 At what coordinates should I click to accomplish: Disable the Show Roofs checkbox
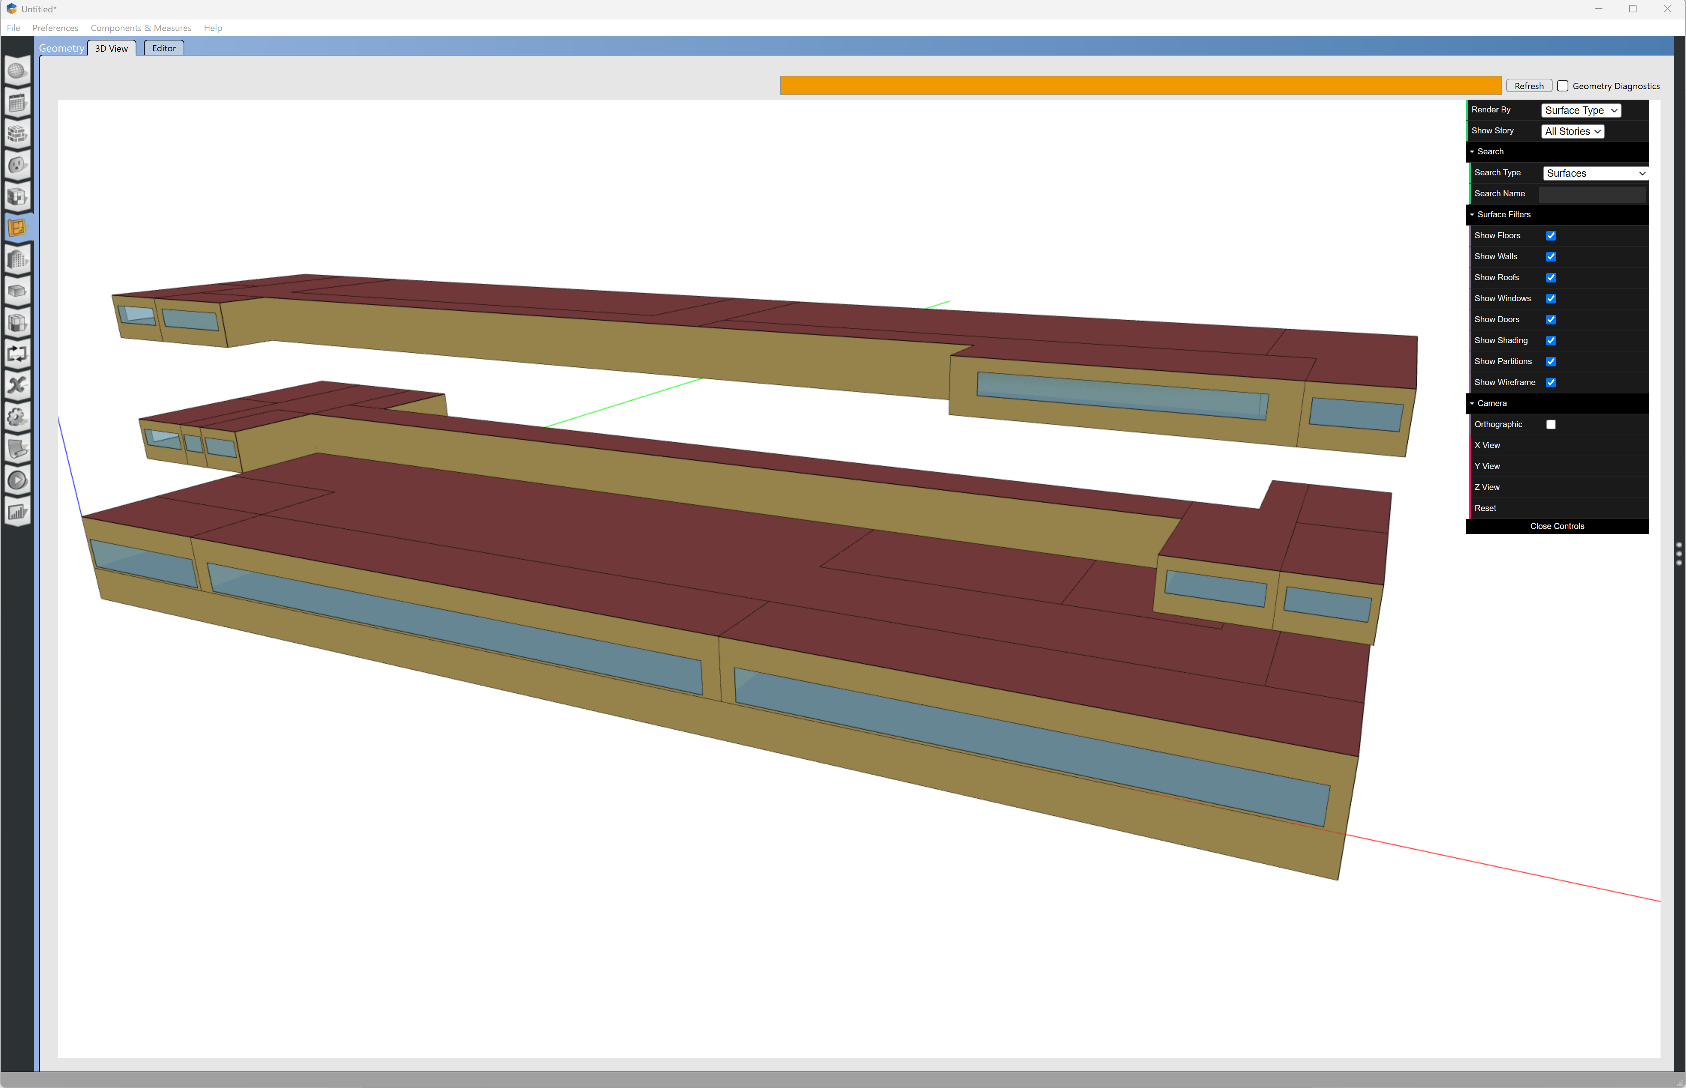[1551, 278]
